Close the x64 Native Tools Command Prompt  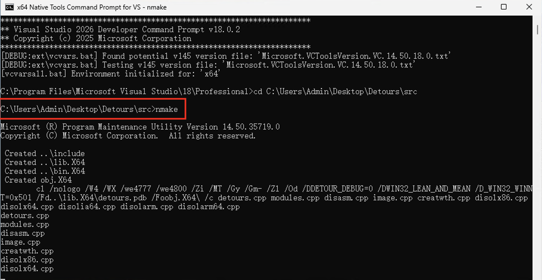click(529, 7)
